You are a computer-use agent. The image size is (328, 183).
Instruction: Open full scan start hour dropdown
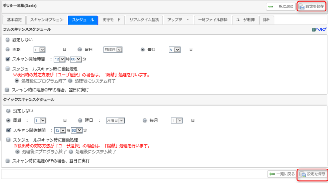tap(59, 60)
